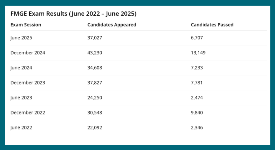Click the 9,840 candidates passed value
275x150 pixels.
click(x=197, y=113)
